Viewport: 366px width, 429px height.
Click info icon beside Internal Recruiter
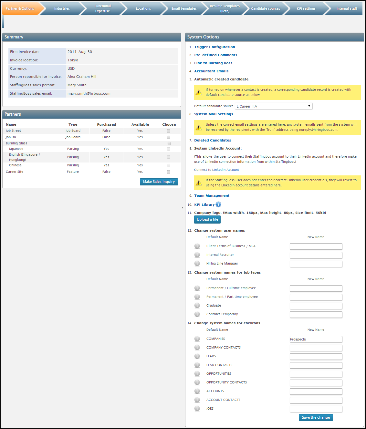pyautogui.click(x=197, y=255)
